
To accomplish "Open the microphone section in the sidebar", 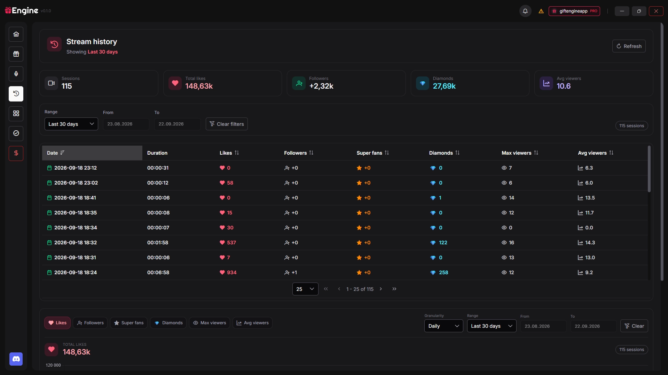I will coord(16,74).
